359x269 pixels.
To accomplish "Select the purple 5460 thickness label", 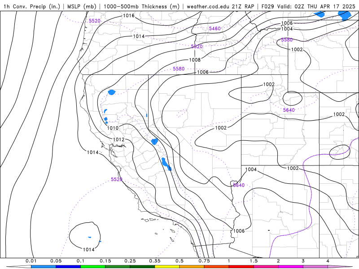I will 215,29.
